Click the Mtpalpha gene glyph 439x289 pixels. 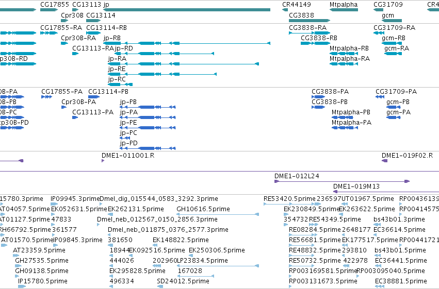[x=344, y=10]
